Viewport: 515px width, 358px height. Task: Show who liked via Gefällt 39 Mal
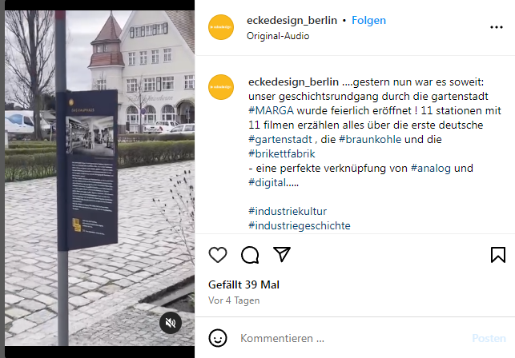pos(243,284)
